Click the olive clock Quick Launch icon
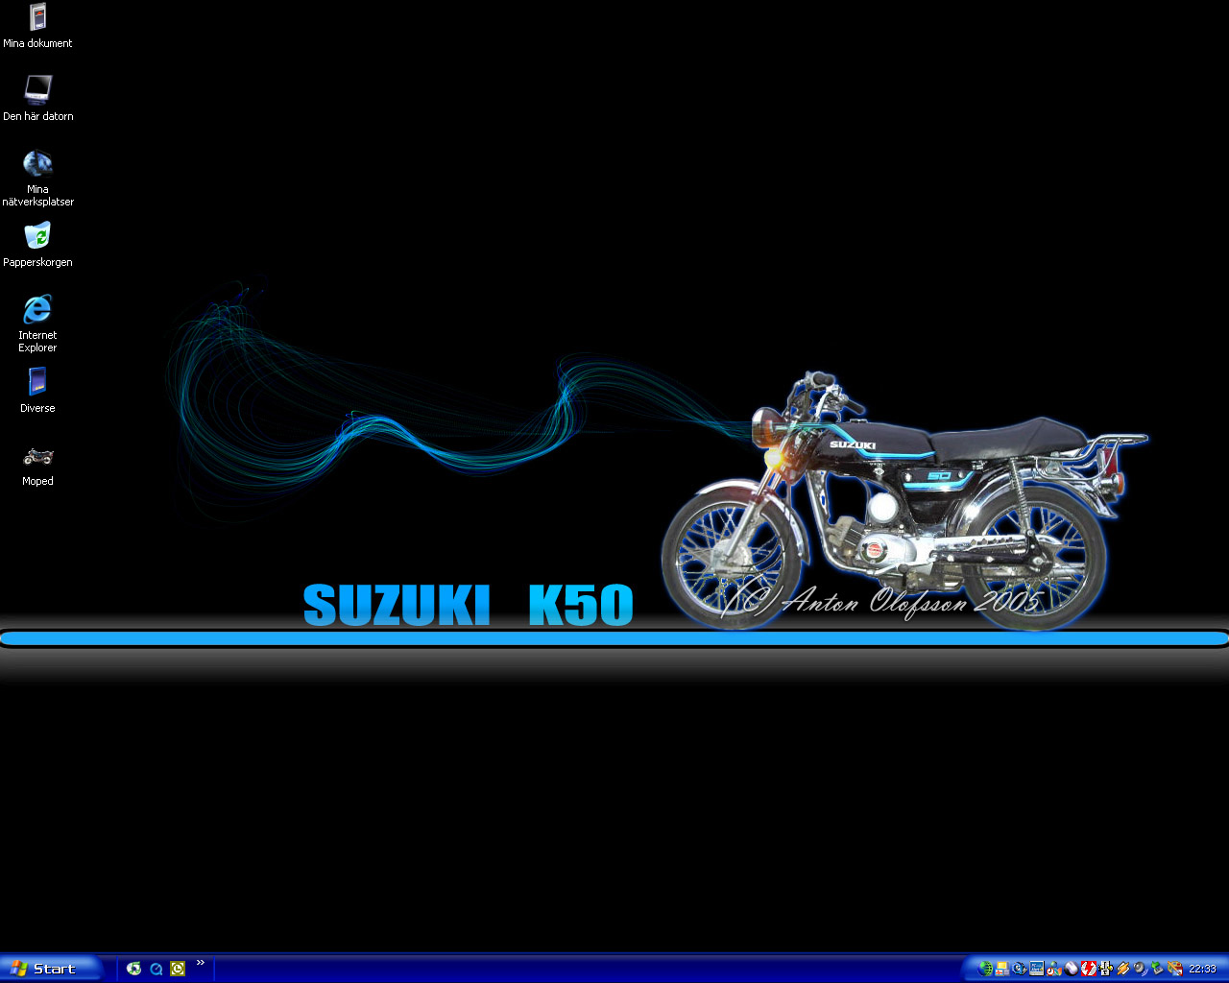This screenshot has height=983, width=1229. tap(178, 969)
